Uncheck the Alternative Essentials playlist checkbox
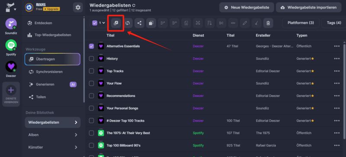Image resolution: width=346 pixels, height=157 pixels. tap(91, 46)
